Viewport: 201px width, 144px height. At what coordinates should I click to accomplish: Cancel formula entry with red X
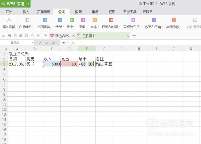40,43
